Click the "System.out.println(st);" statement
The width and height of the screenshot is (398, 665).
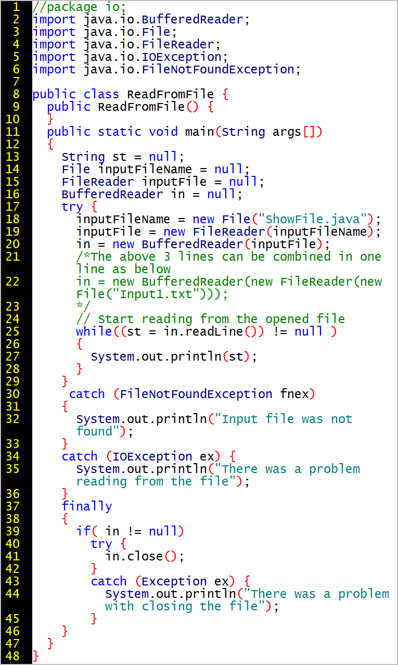174,357
